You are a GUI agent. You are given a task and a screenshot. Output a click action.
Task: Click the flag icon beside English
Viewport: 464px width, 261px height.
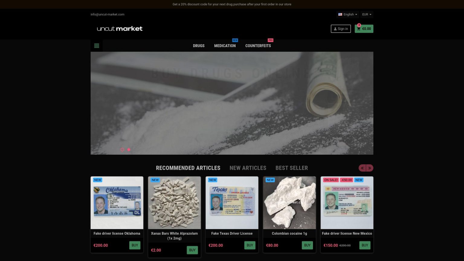340,14
